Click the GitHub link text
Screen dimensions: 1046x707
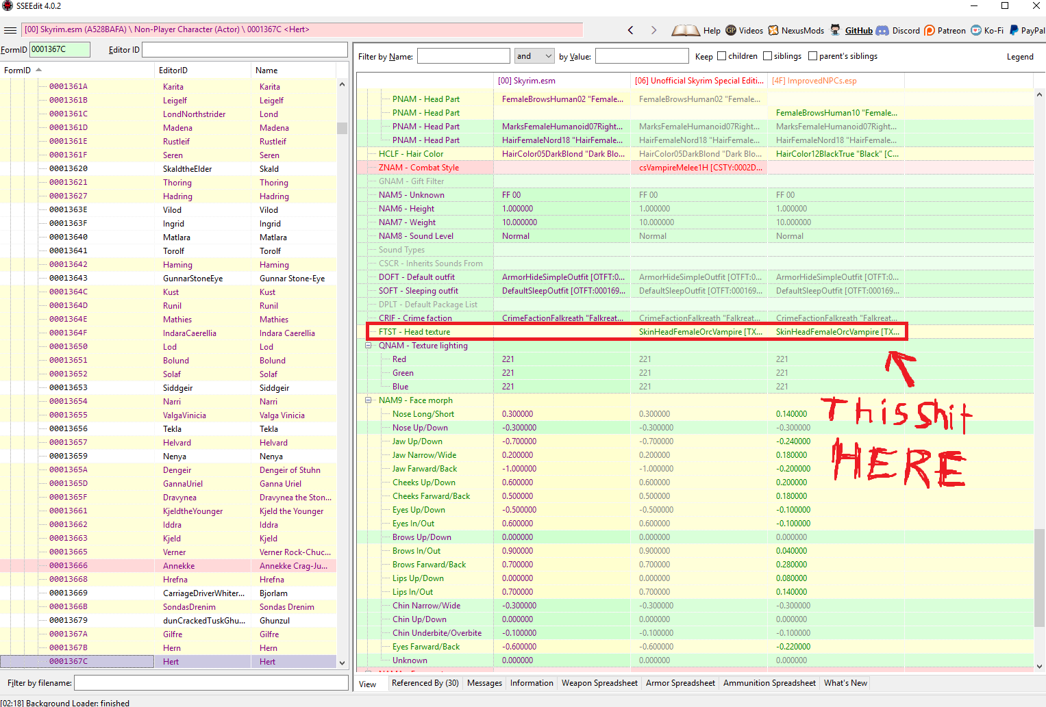point(859,31)
